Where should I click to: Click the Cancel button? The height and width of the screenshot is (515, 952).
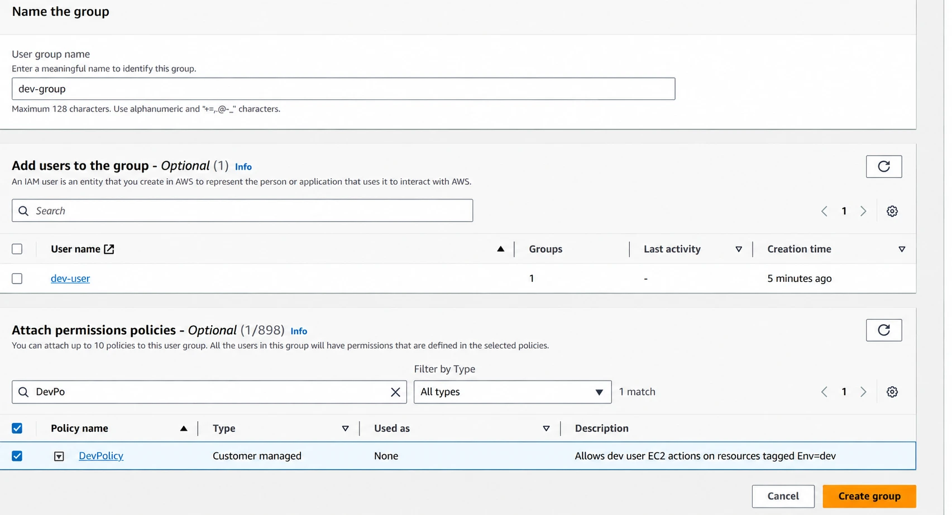click(783, 496)
